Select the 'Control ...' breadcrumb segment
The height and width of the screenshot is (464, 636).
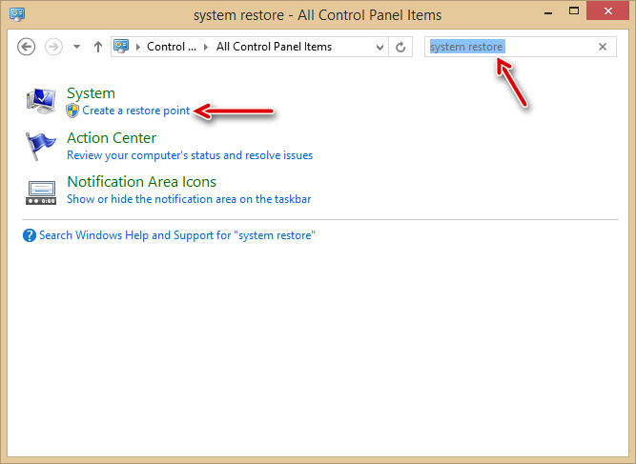[172, 47]
